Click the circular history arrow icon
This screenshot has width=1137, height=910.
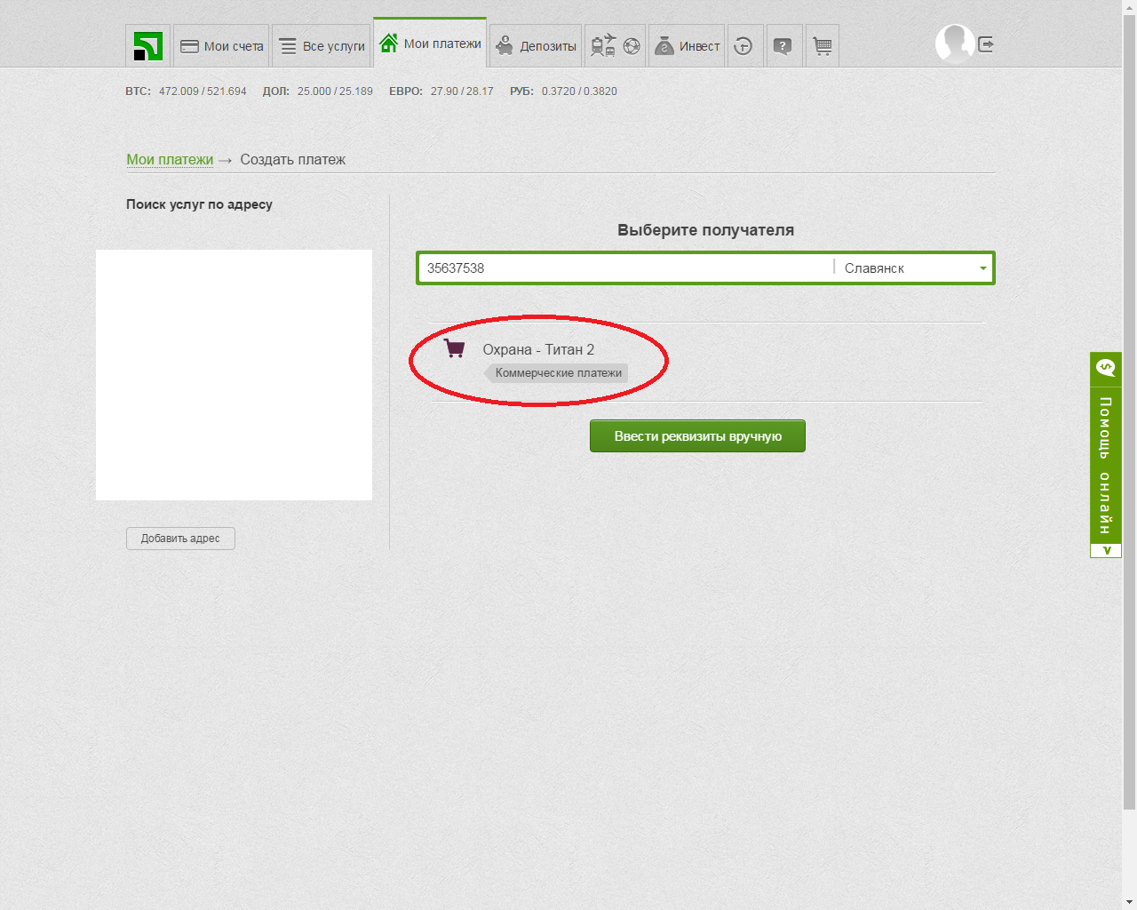pos(744,46)
